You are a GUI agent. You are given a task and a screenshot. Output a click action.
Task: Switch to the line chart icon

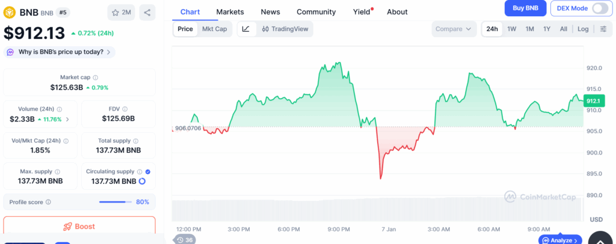[x=246, y=29]
